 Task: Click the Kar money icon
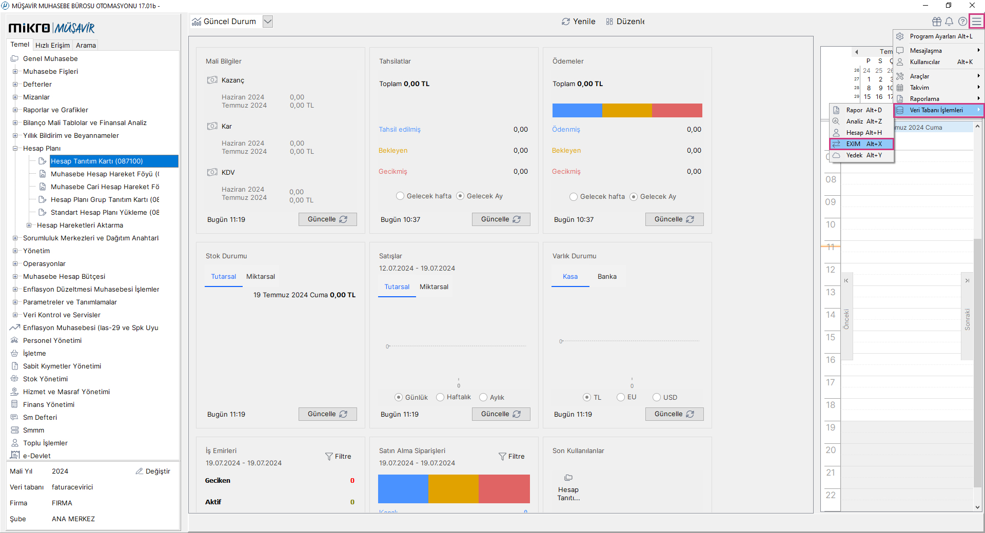point(212,126)
